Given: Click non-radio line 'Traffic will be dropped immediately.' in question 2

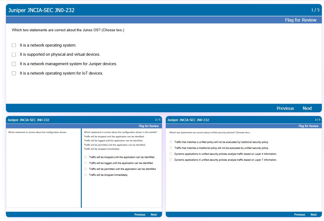Looking at the screenshot, I should (102, 149).
